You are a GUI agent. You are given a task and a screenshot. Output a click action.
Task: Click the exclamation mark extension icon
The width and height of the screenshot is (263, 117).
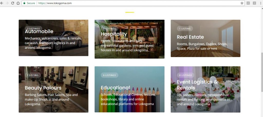click(x=255, y=3)
